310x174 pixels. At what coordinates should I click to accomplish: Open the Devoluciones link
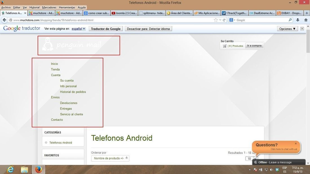coord(68,103)
